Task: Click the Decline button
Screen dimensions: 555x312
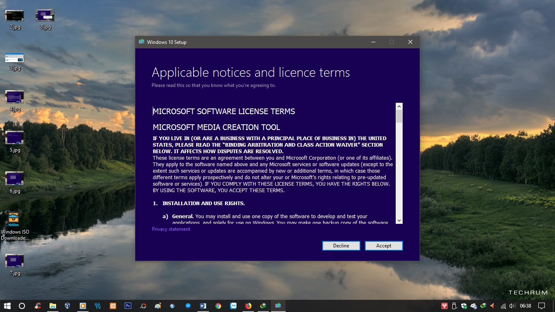Action: (341, 246)
